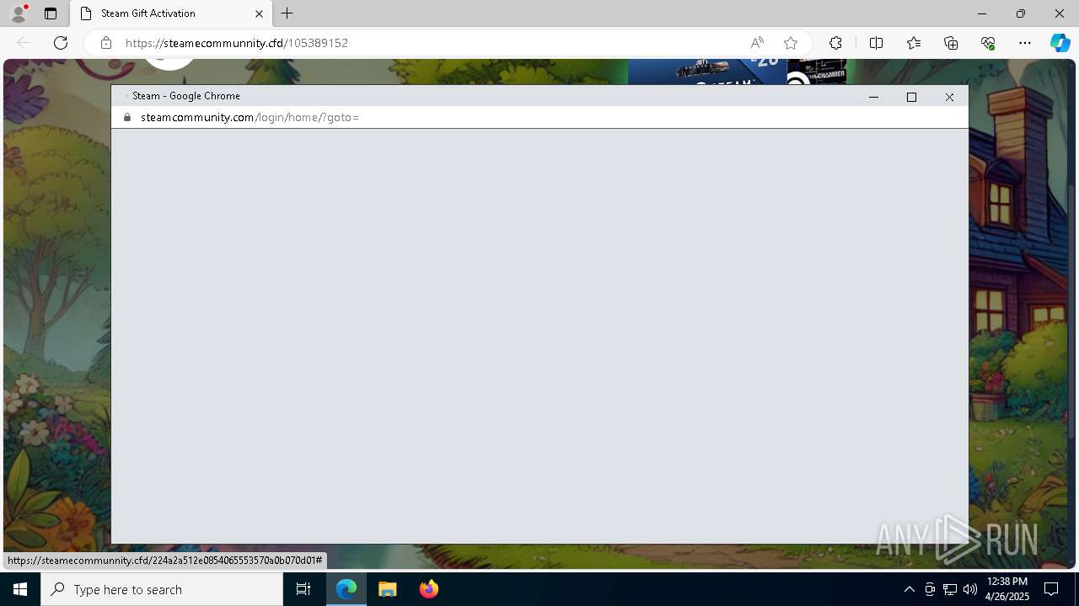Click the Edge address bar URL

click(x=236, y=43)
